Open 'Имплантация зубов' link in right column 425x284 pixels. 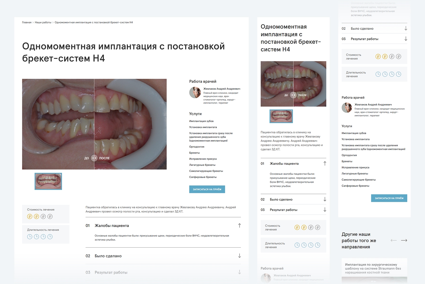[354, 133]
